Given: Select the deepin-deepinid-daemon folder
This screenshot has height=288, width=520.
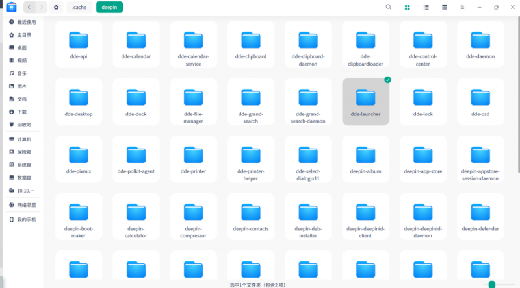Looking at the screenshot, I should (423, 217).
